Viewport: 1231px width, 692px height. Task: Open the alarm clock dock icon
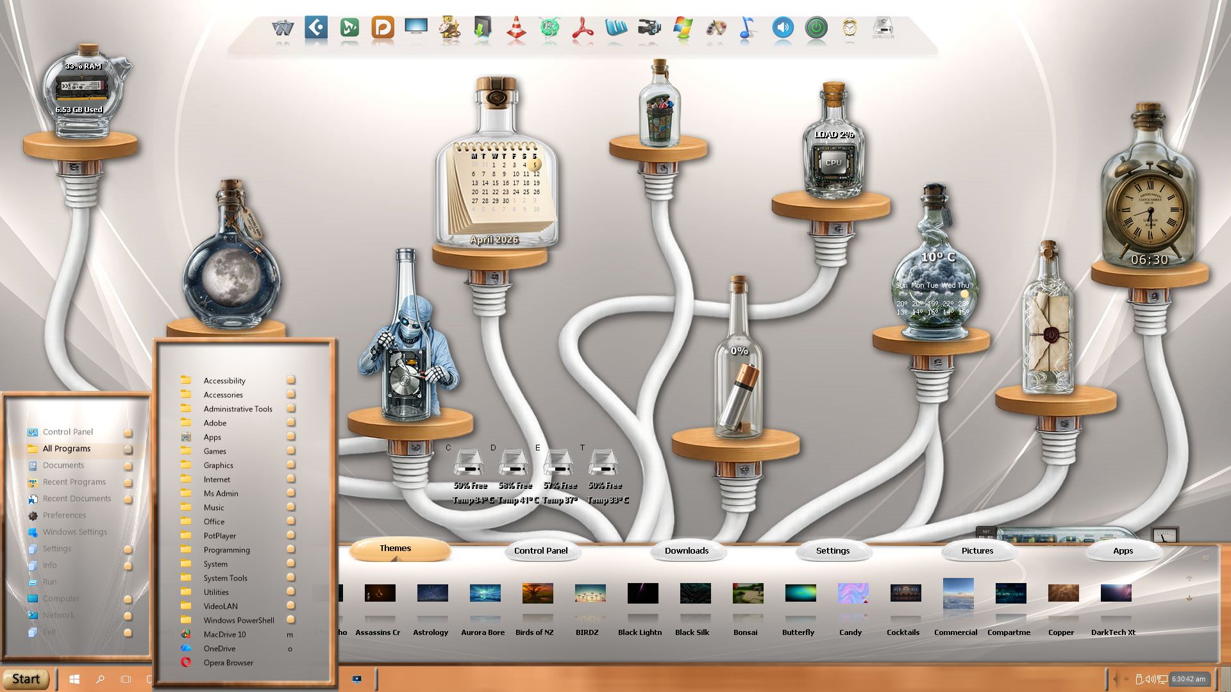pos(850,28)
